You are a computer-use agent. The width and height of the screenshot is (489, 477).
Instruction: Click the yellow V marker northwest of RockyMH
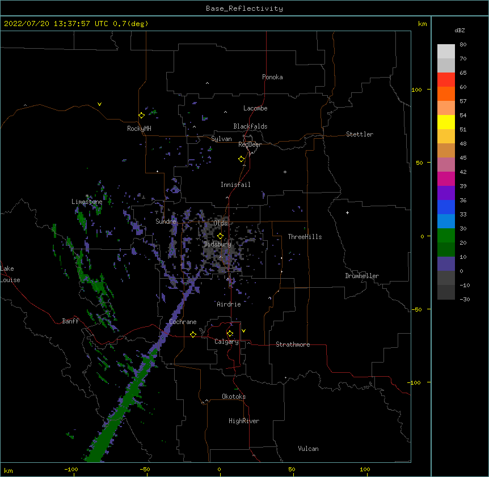(x=99, y=104)
